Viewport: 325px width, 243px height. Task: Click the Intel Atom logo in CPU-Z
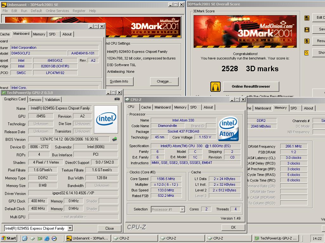point(229,129)
